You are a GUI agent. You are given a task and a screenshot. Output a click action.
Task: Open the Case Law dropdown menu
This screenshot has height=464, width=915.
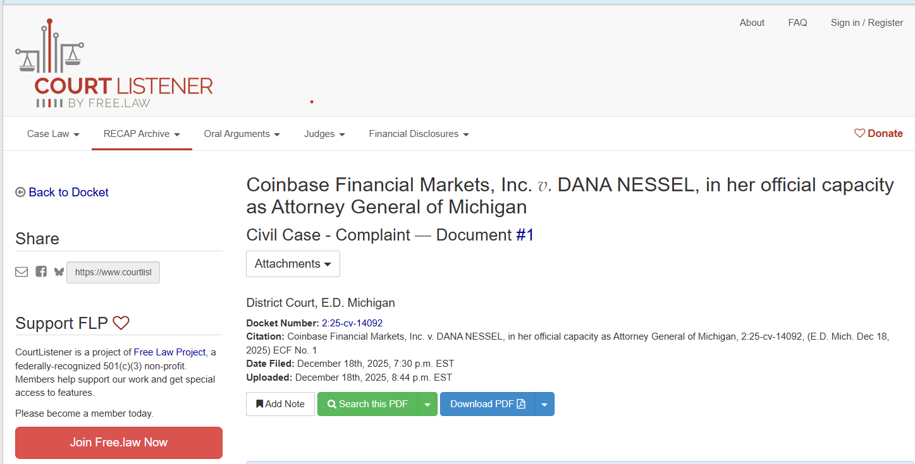pyautogui.click(x=53, y=133)
